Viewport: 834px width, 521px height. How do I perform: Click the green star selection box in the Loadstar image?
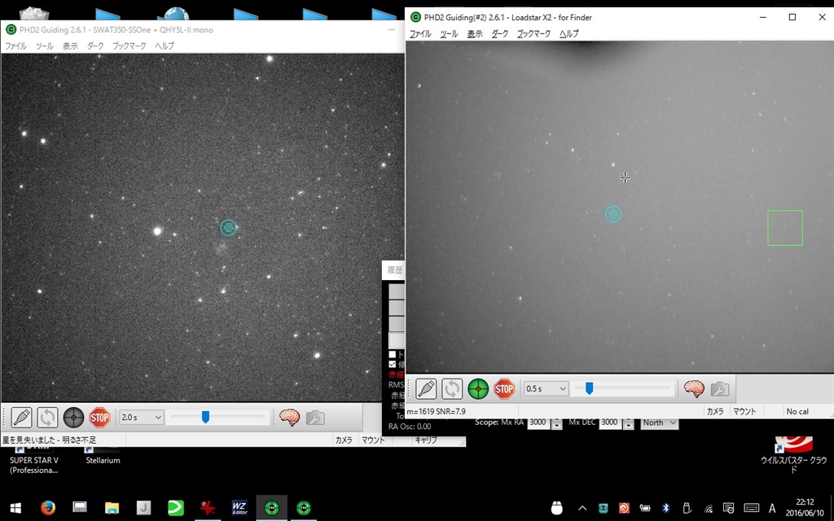[x=785, y=228]
